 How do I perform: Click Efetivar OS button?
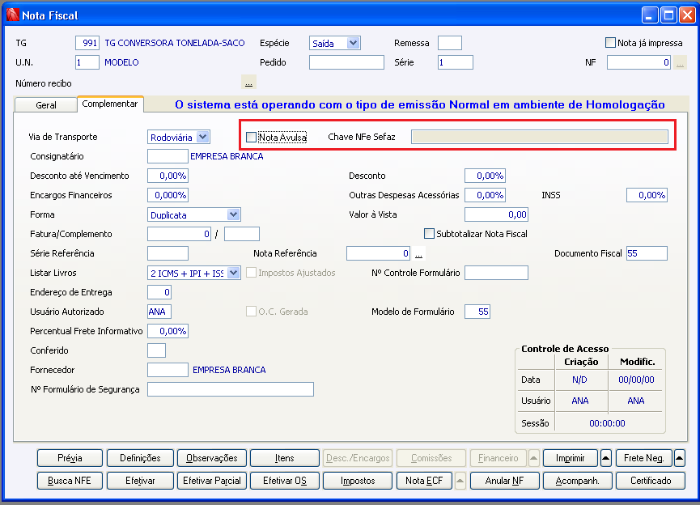[x=285, y=481]
